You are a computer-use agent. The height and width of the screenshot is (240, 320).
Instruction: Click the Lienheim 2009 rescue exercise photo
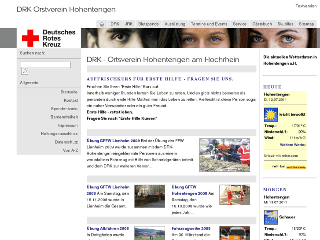[224, 155]
